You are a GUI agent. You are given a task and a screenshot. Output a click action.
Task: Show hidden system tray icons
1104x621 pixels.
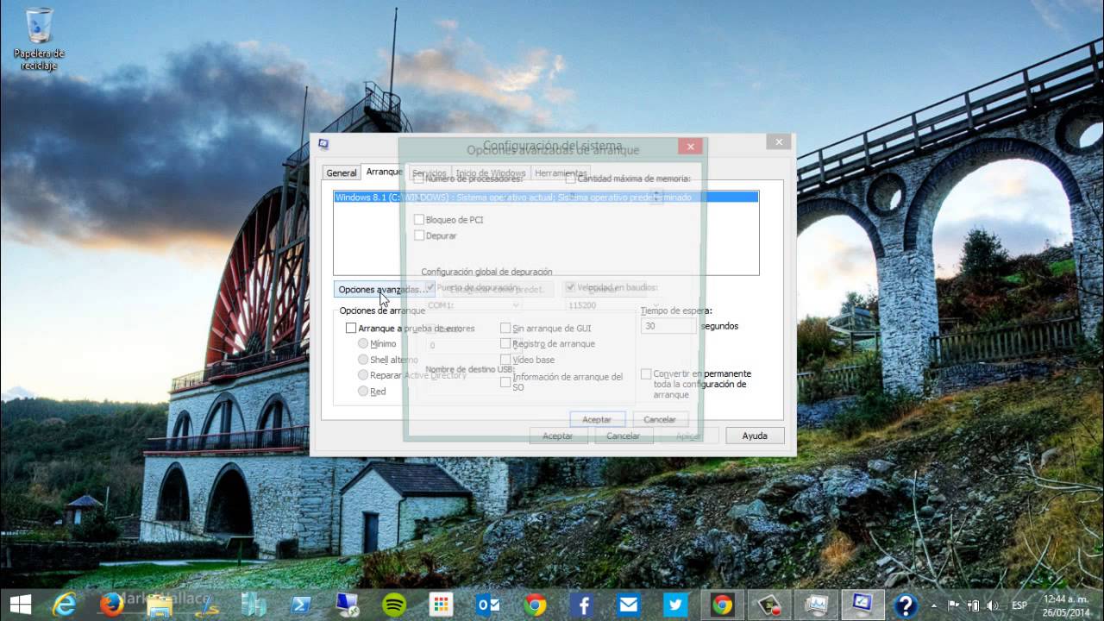click(x=935, y=605)
